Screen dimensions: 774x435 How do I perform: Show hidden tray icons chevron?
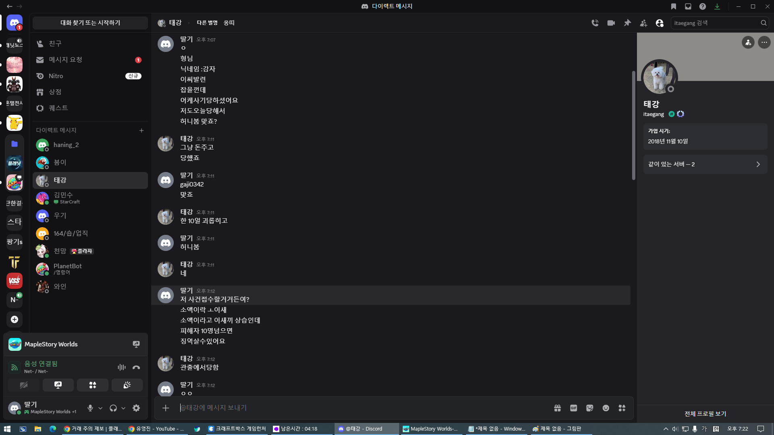[666, 429]
